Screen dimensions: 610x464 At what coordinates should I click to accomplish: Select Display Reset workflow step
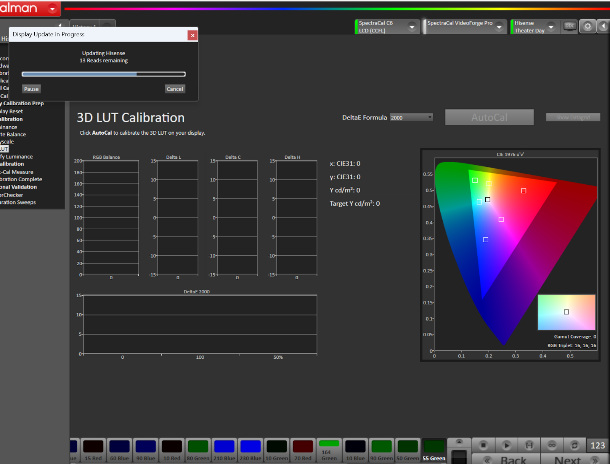pyautogui.click(x=11, y=111)
